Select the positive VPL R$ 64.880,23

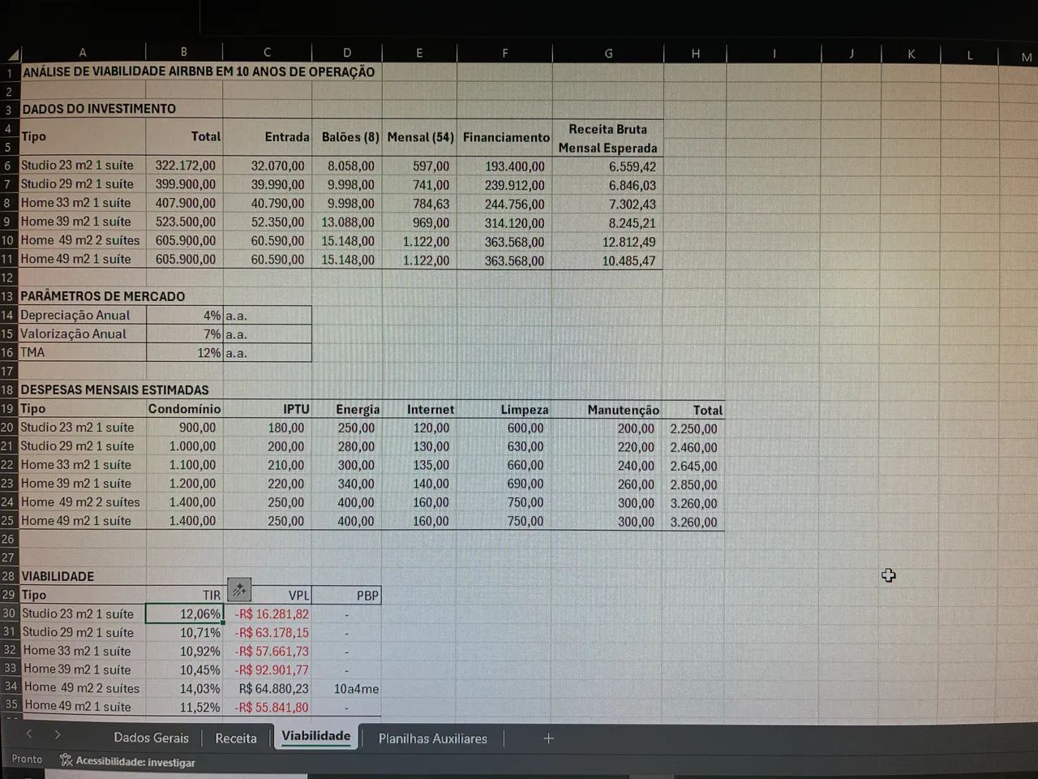pyautogui.click(x=274, y=689)
